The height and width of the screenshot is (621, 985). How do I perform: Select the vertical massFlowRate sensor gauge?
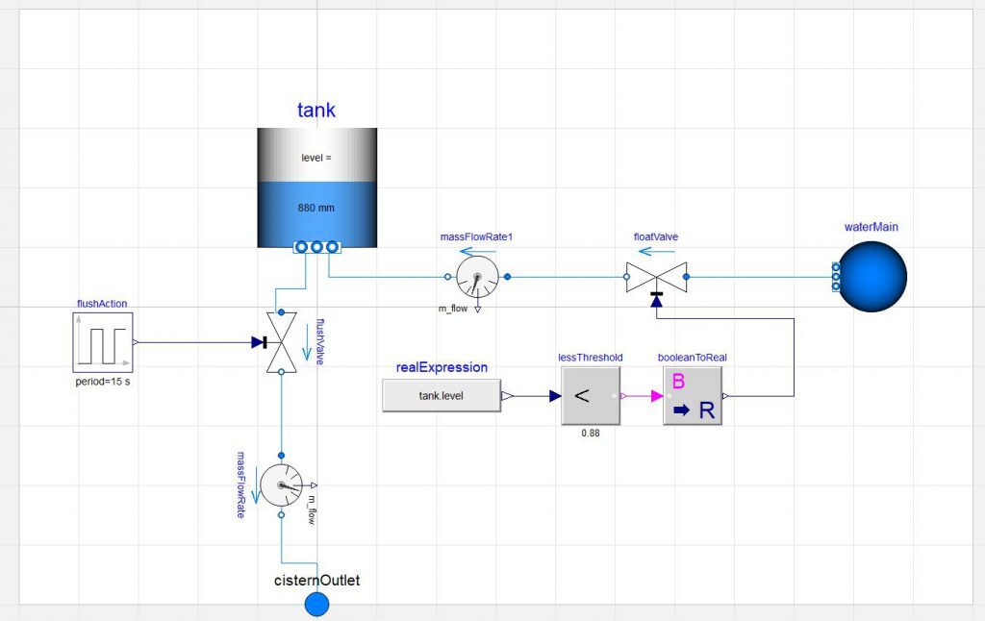coord(281,485)
